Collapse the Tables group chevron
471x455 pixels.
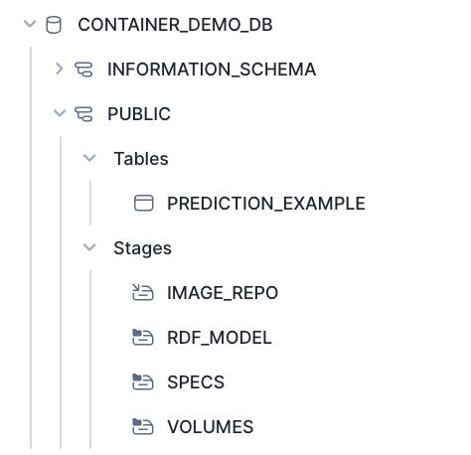(x=89, y=158)
